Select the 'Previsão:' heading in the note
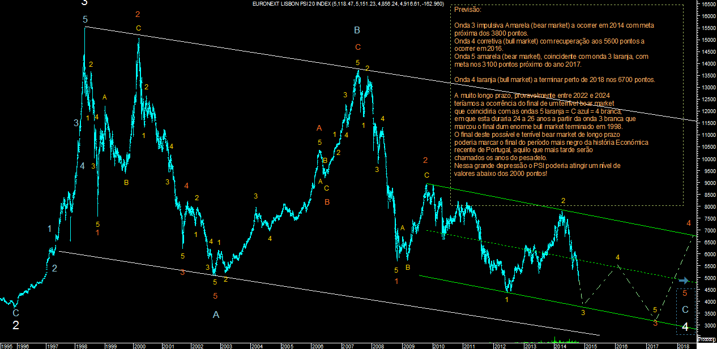This screenshot has width=717, height=349. click(x=467, y=10)
